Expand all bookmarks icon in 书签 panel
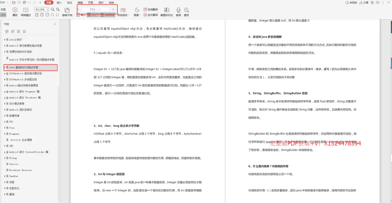The image size is (392, 203). tap(7, 32)
